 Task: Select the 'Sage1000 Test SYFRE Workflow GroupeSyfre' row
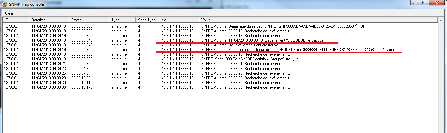pos(220,59)
